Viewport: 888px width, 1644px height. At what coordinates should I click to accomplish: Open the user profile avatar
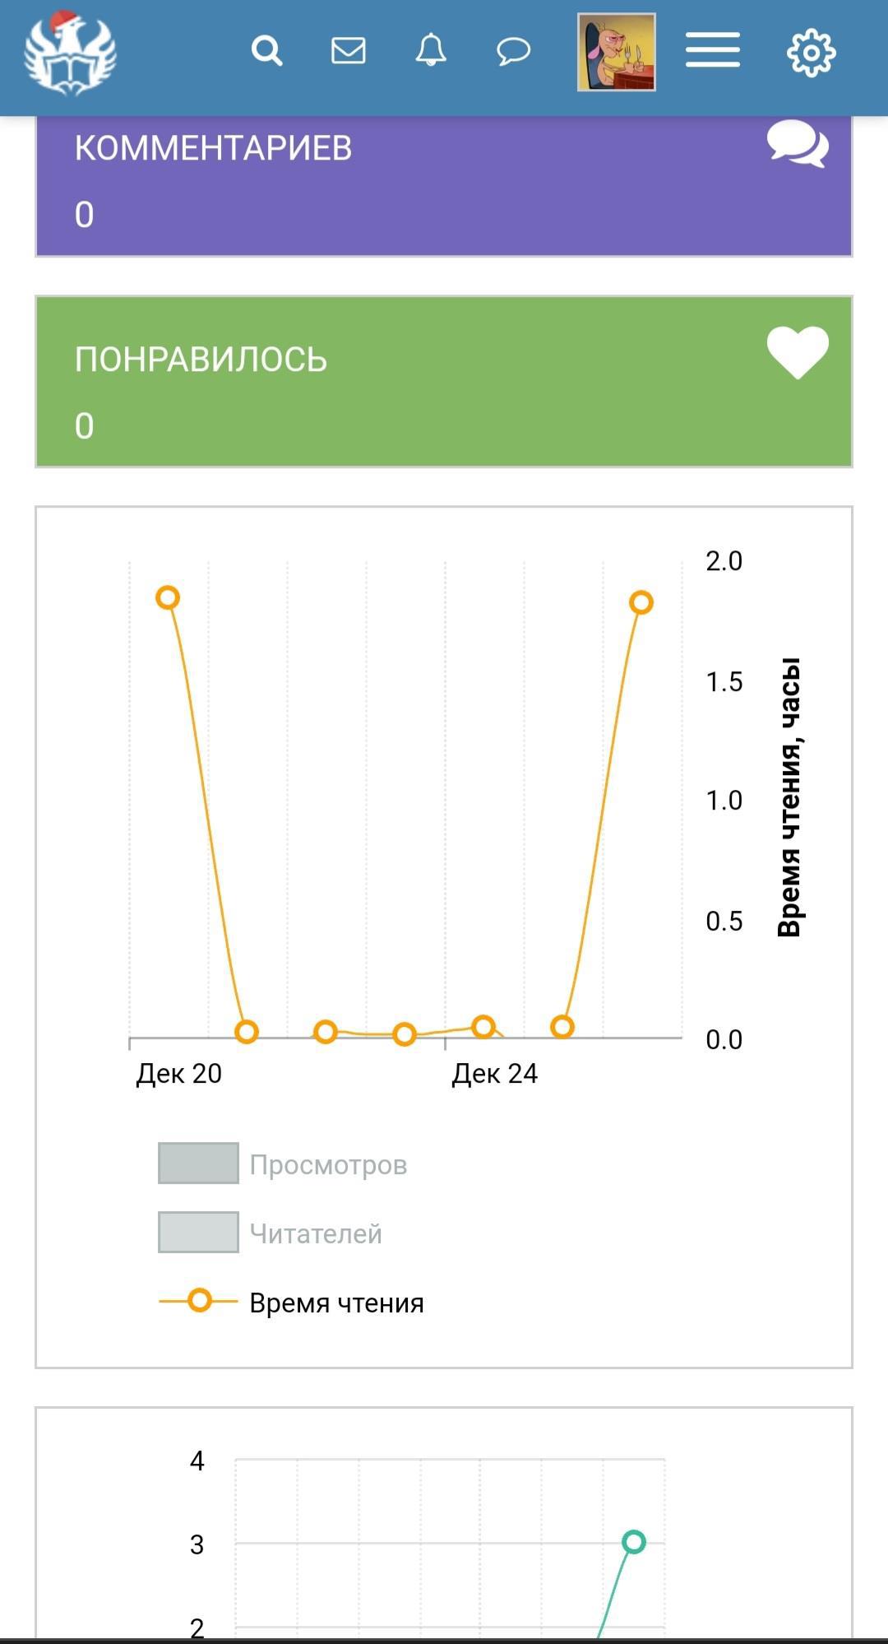617,52
